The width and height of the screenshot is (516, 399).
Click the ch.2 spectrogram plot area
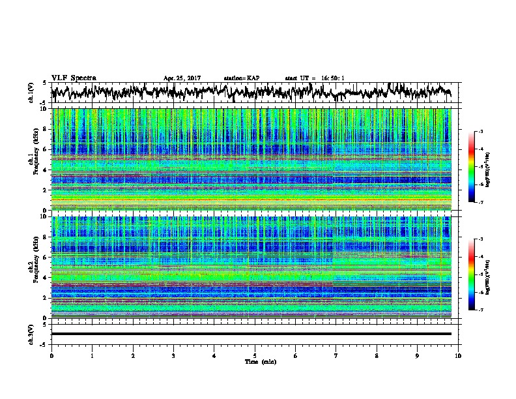pyautogui.click(x=251, y=267)
